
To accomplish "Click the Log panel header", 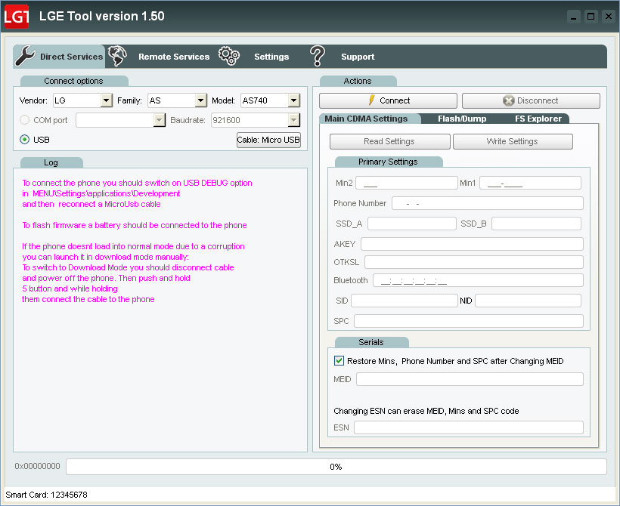I will pyautogui.click(x=51, y=162).
